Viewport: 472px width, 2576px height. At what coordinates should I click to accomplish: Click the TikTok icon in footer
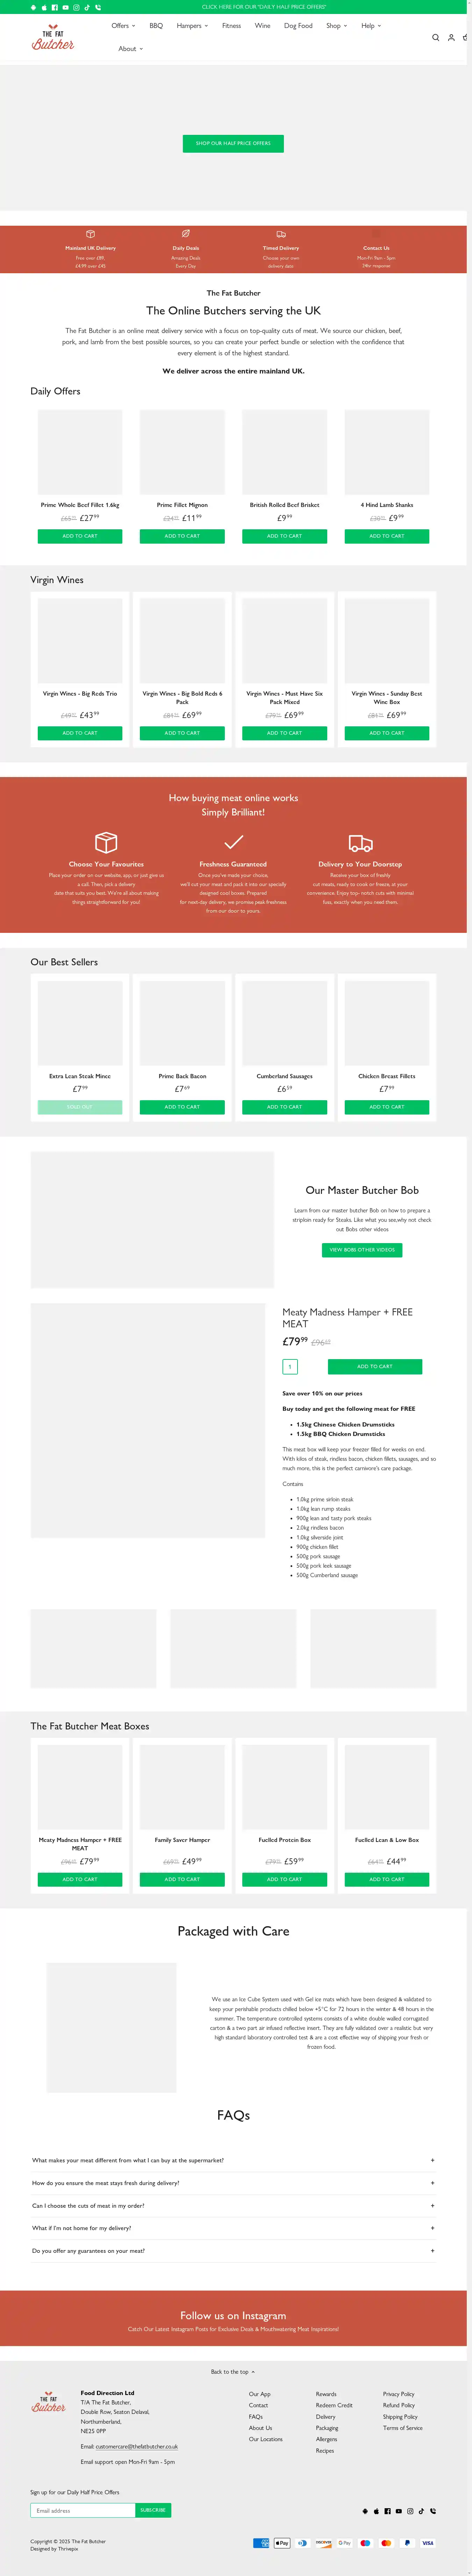[421, 2511]
